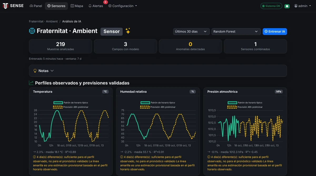The height and width of the screenshot is (176, 316).
Task: Click the SENSE logo icon
Action: click(5, 6)
